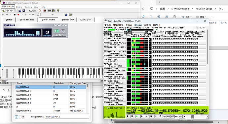Click the left arrow of TMIDI position bar

coord(184,116)
